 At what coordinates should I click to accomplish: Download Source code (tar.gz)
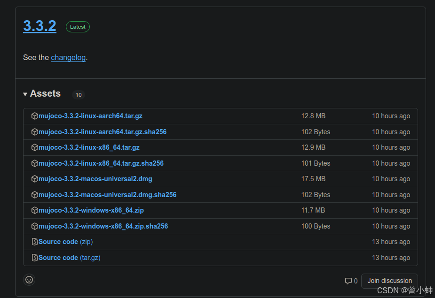[x=69, y=258]
